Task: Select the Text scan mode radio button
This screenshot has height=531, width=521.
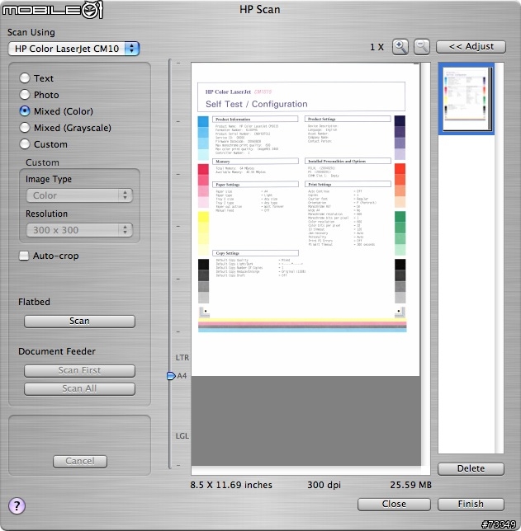Action: pyautogui.click(x=25, y=78)
